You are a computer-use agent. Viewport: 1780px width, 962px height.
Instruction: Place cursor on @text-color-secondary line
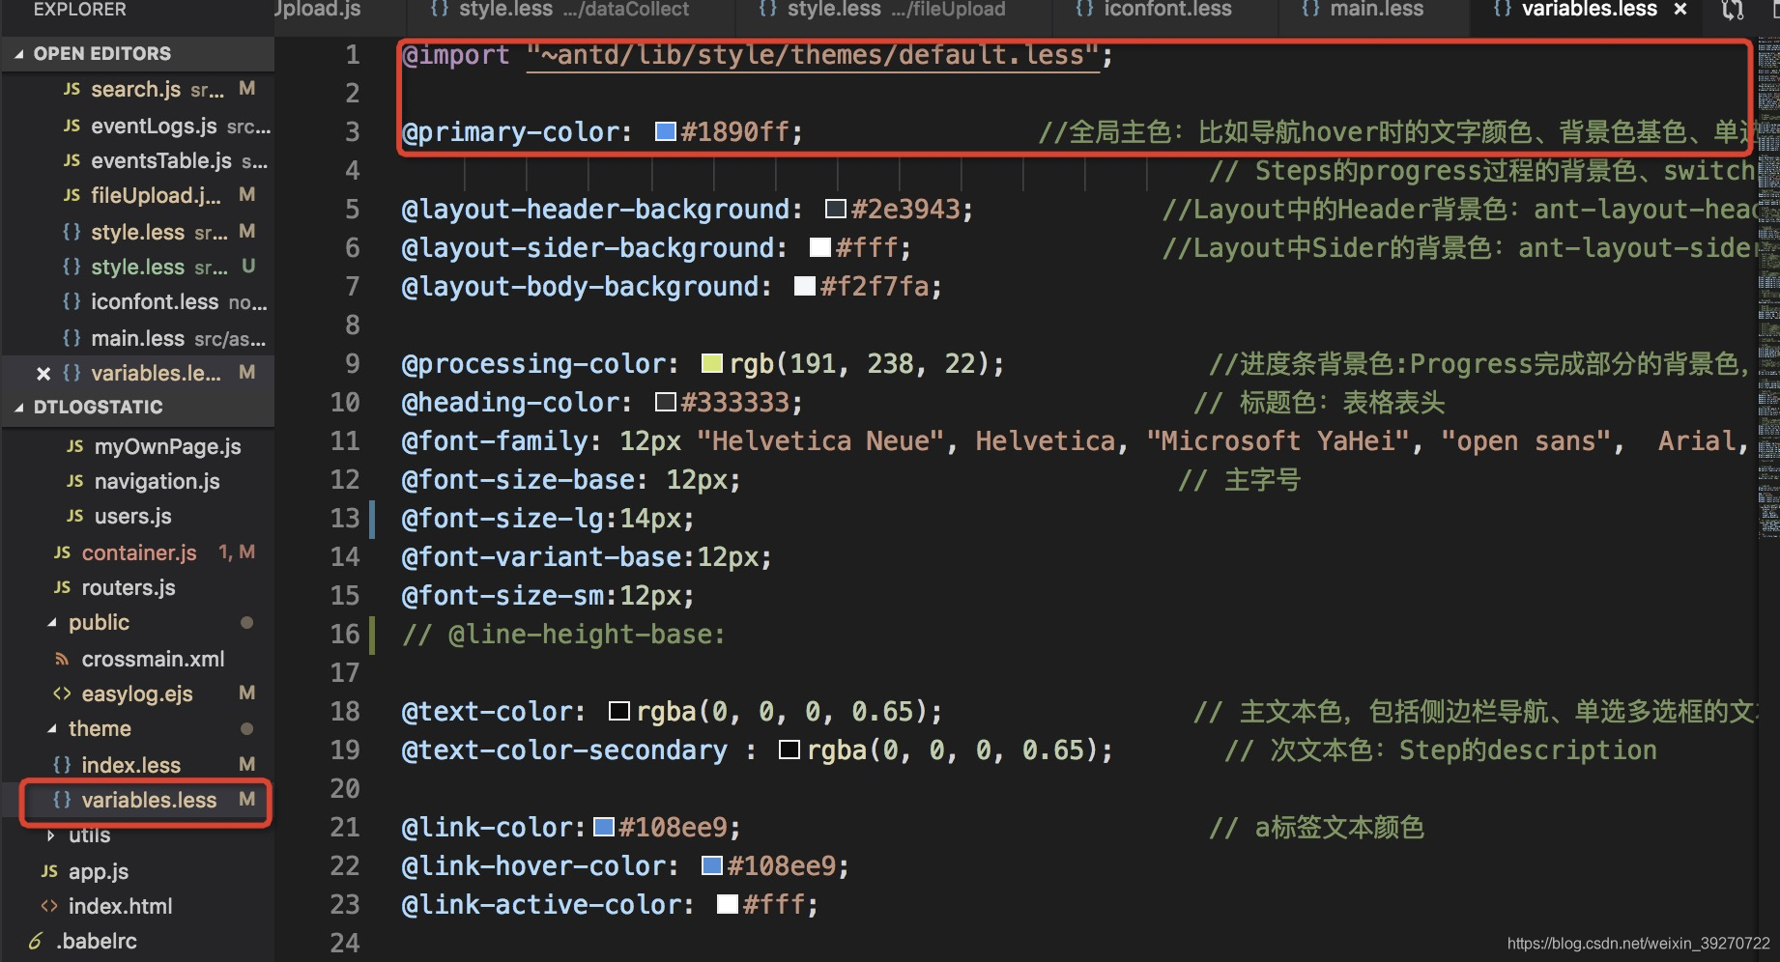758,750
